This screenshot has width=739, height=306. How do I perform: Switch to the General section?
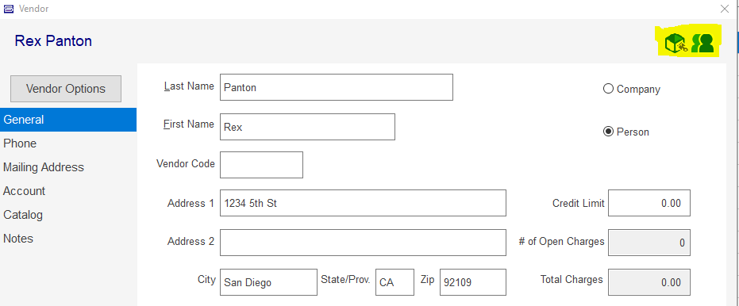(x=68, y=120)
